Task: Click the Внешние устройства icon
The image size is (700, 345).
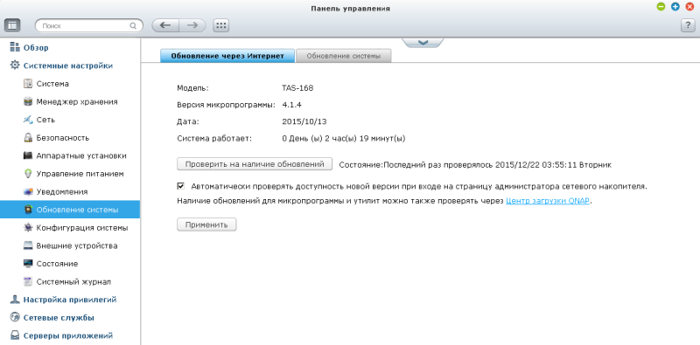Action: pos(28,245)
